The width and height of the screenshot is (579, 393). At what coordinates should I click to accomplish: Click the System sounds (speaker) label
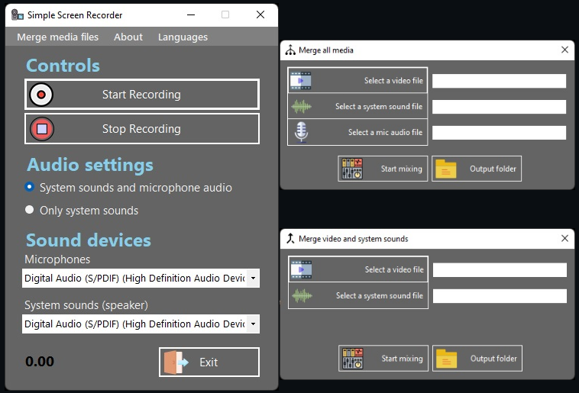86,305
